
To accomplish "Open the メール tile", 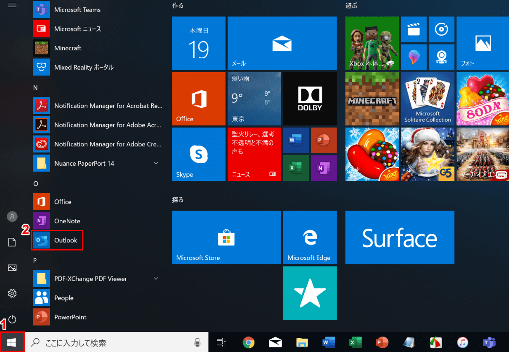I will point(282,43).
